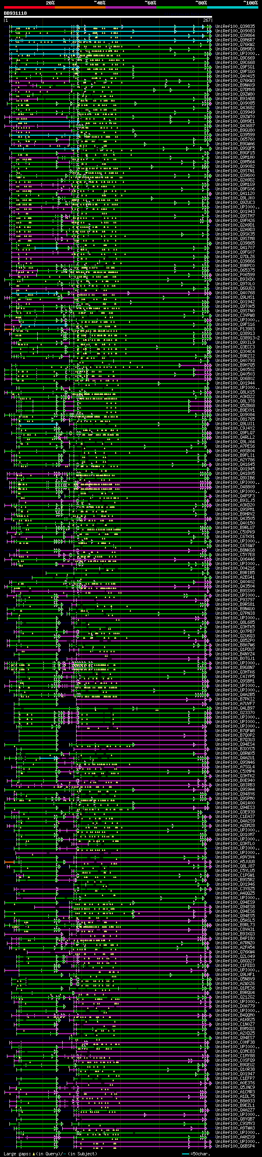Select the label UniRef100_B9NAX9

pos(235,85)
